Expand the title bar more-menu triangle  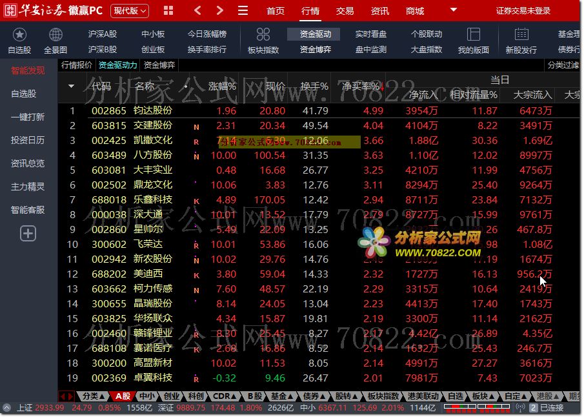coord(453,10)
